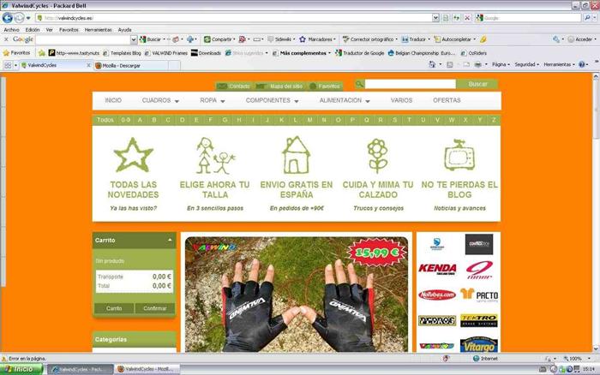Click the star icon TODAS LAS NOVEDADES
The width and height of the screenshot is (600, 375).
click(133, 155)
